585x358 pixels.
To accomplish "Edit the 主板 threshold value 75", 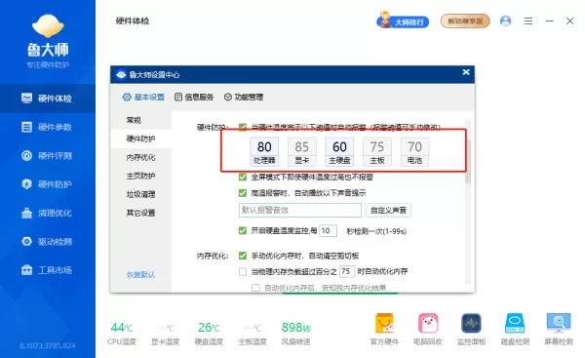I will (x=376, y=147).
